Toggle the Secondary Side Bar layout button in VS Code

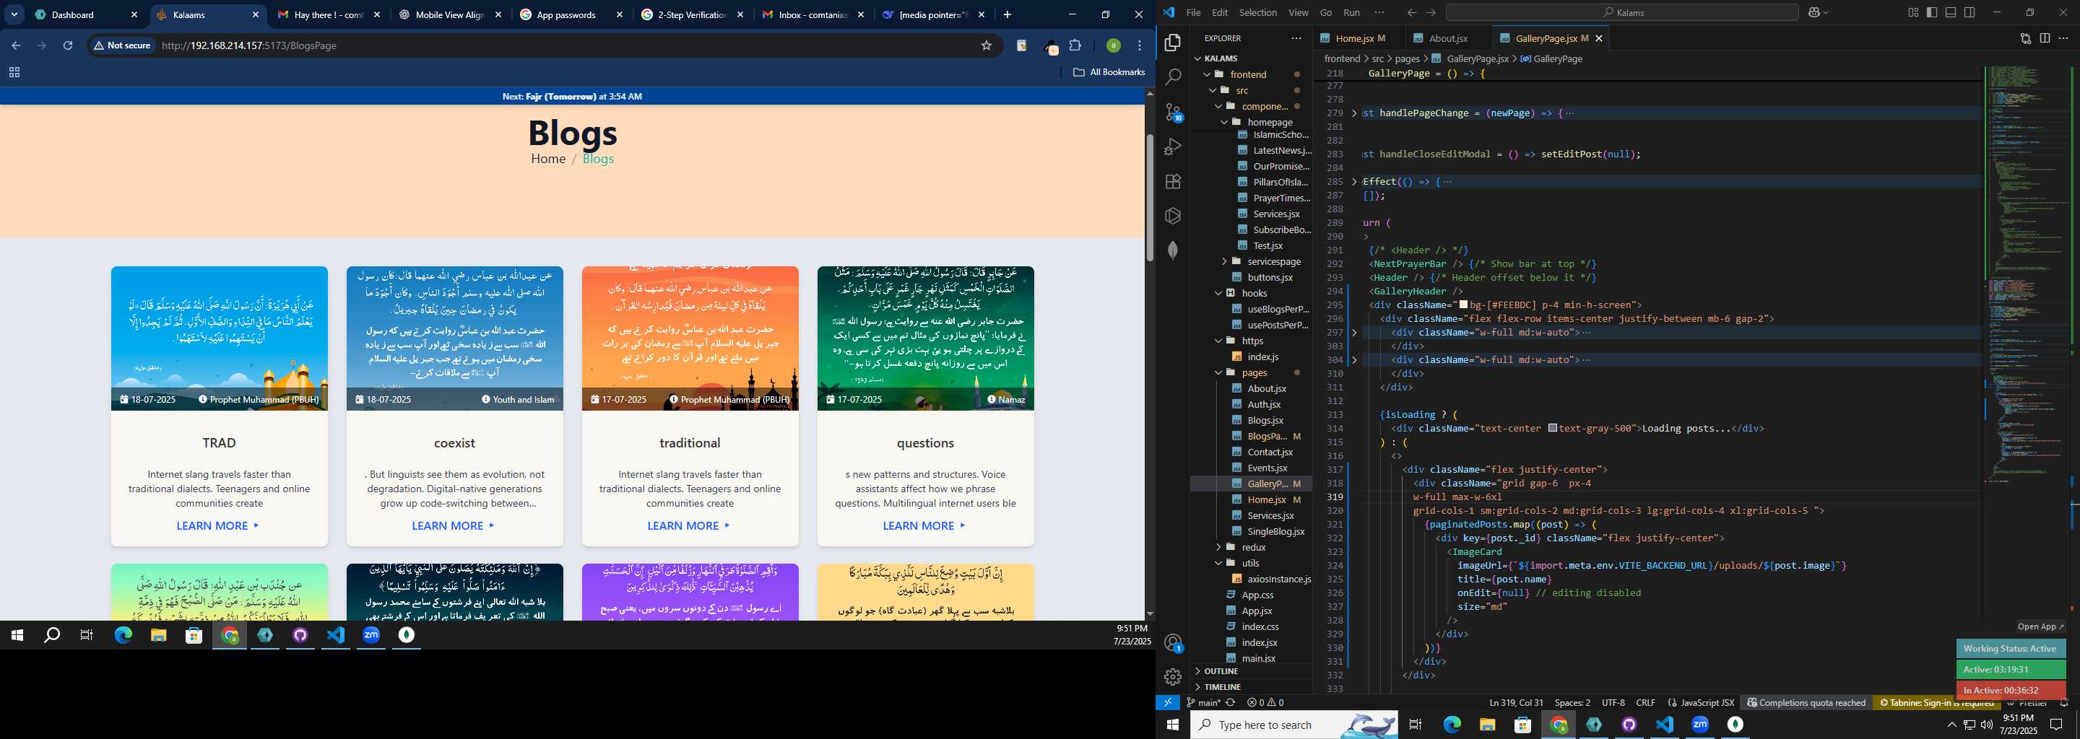tap(1969, 12)
